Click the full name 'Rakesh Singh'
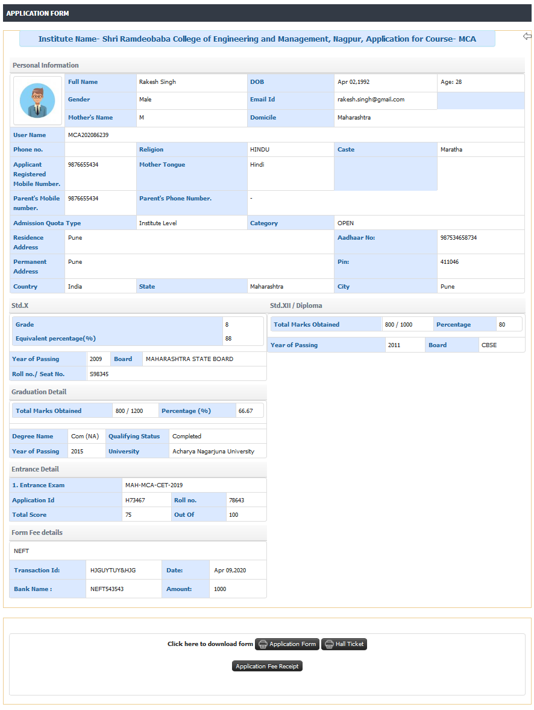 (157, 82)
